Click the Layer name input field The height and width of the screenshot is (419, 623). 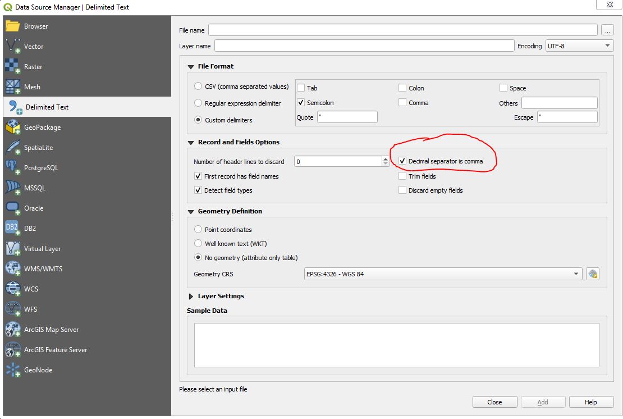tap(364, 45)
